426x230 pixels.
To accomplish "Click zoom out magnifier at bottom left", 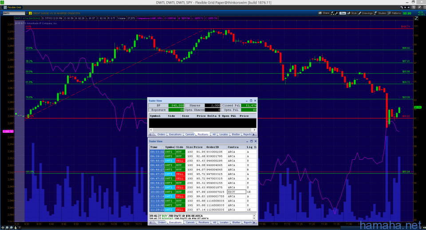I will [x=11, y=227].
